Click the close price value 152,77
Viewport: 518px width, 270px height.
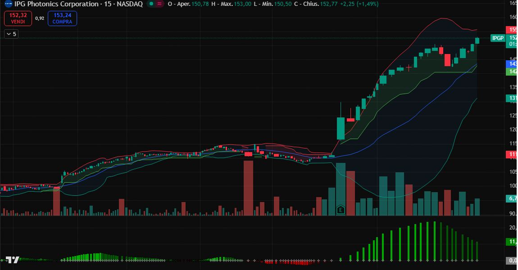pyautogui.click(x=328, y=4)
